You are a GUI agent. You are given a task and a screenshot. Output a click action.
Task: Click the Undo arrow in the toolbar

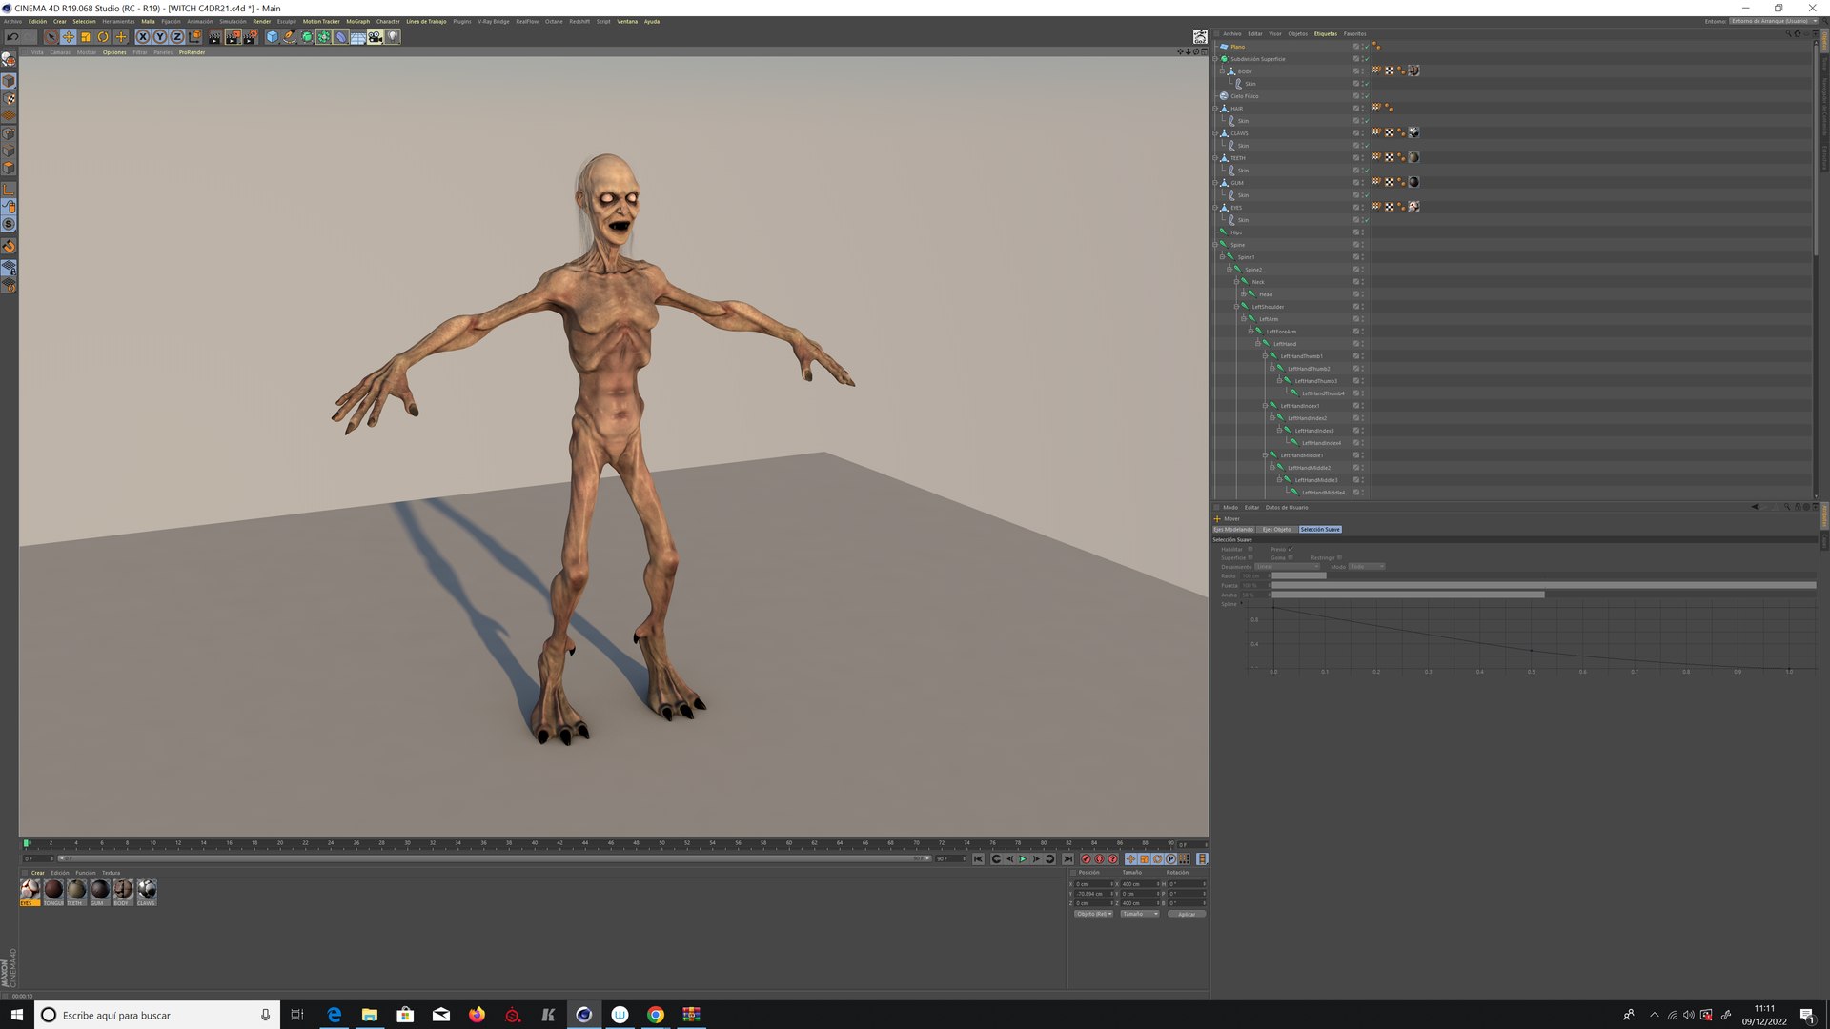click(x=13, y=37)
